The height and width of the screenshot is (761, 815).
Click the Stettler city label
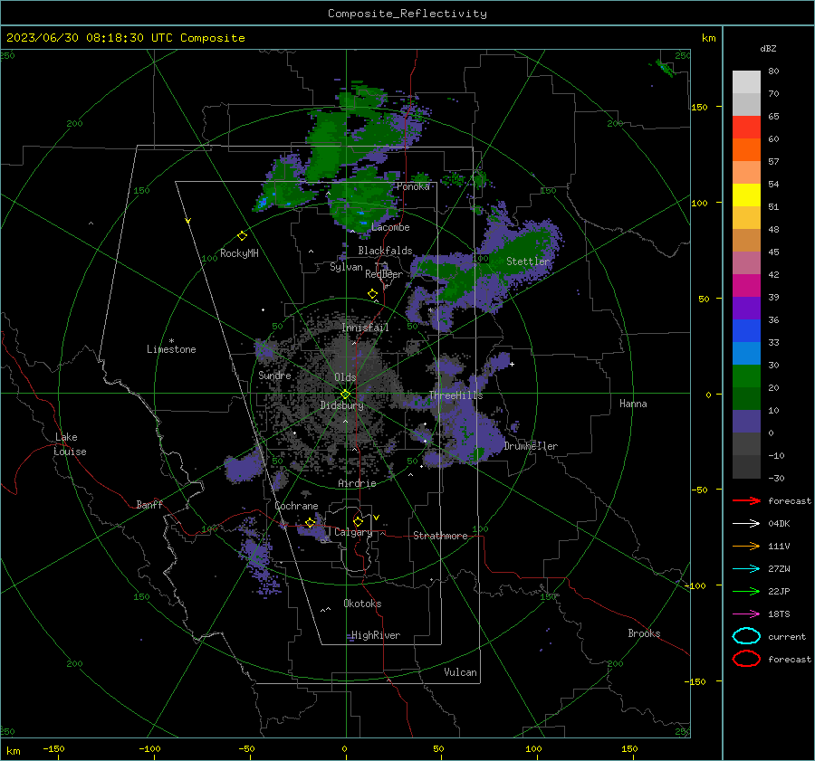(x=528, y=262)
